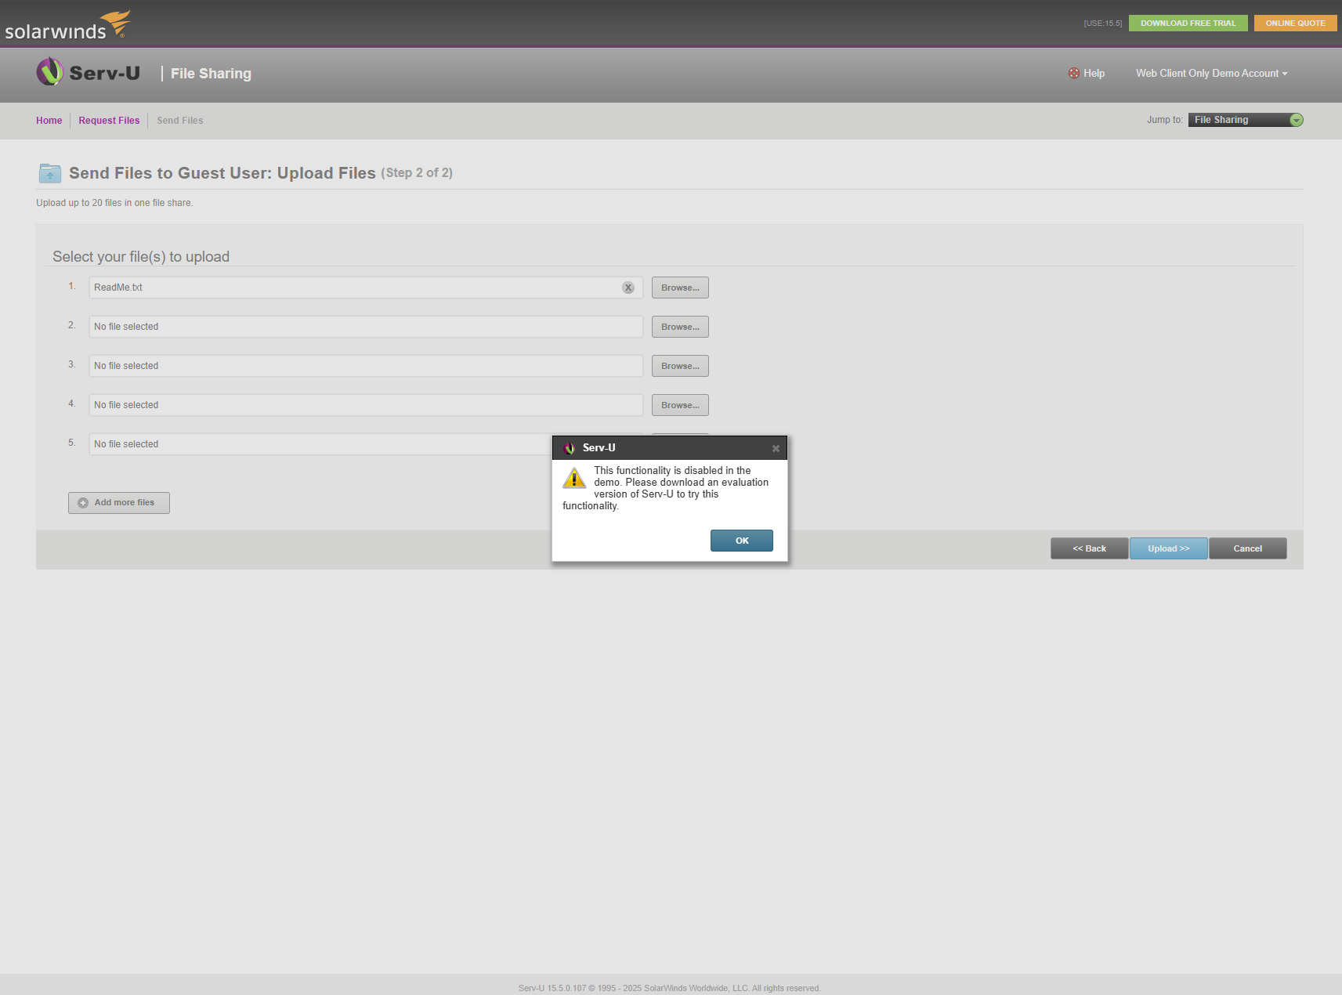This screenshot has height=995, width=1342.
Task: Click the disabled functionality message text
Action: (666, 488)
